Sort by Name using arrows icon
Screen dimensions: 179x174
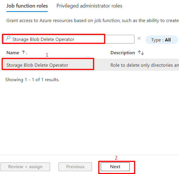coord(25,53)
